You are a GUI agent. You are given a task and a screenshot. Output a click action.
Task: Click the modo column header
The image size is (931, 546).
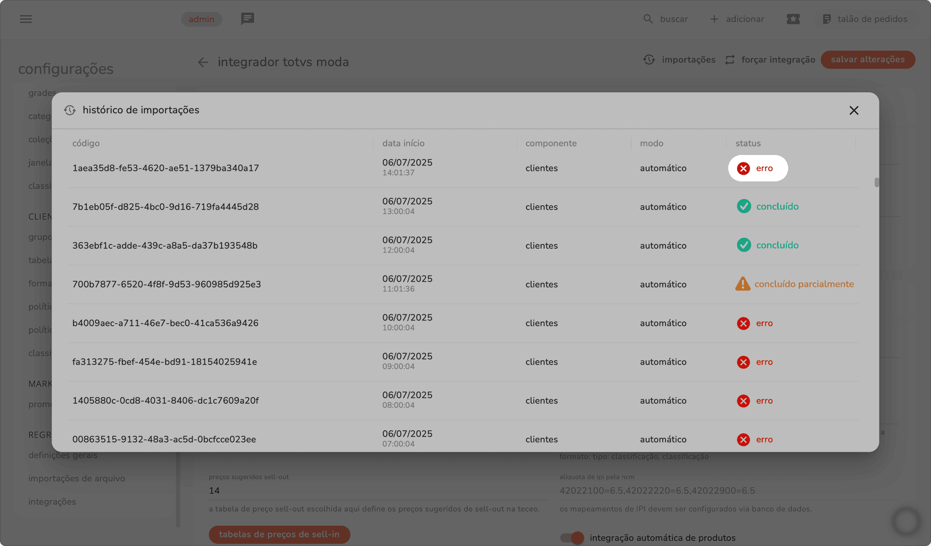[x=652, y=143]
